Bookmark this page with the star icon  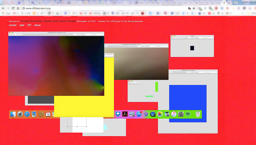pos(194,8)
